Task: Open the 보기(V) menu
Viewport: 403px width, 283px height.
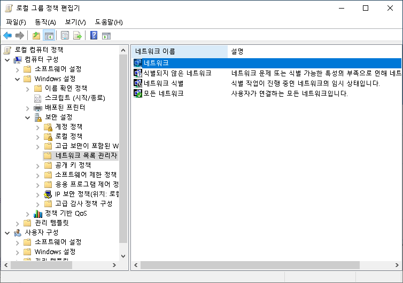Action: tap(75, 22)
